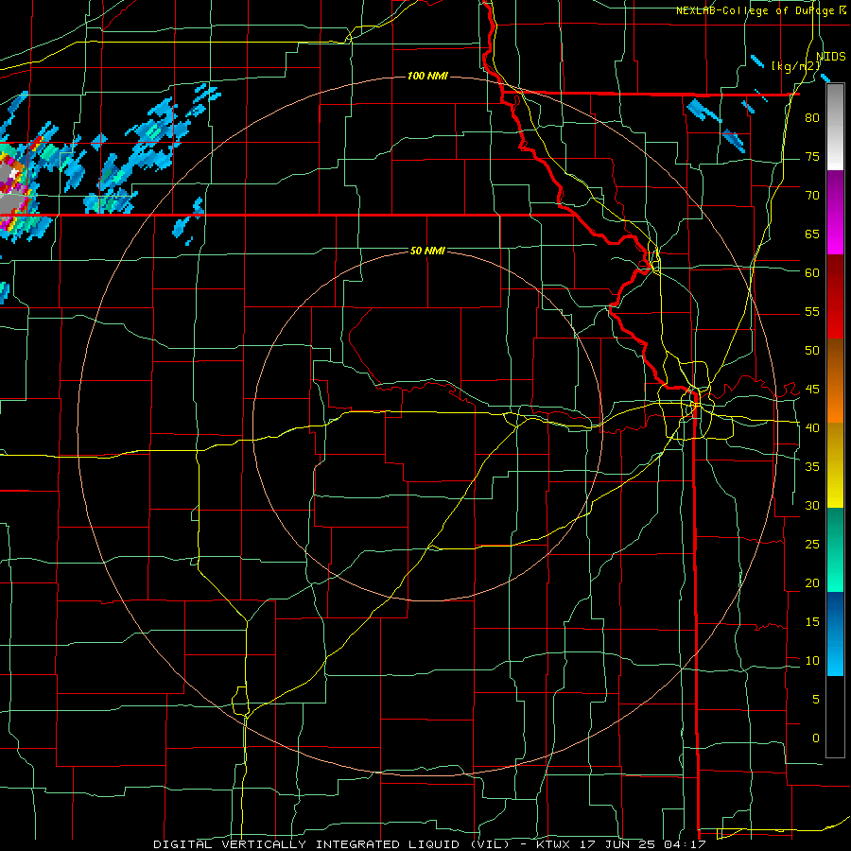This screenshot has height=851, width=851.
Task: Click the orange-brown segment of the color bar
Action: point(835,380)
